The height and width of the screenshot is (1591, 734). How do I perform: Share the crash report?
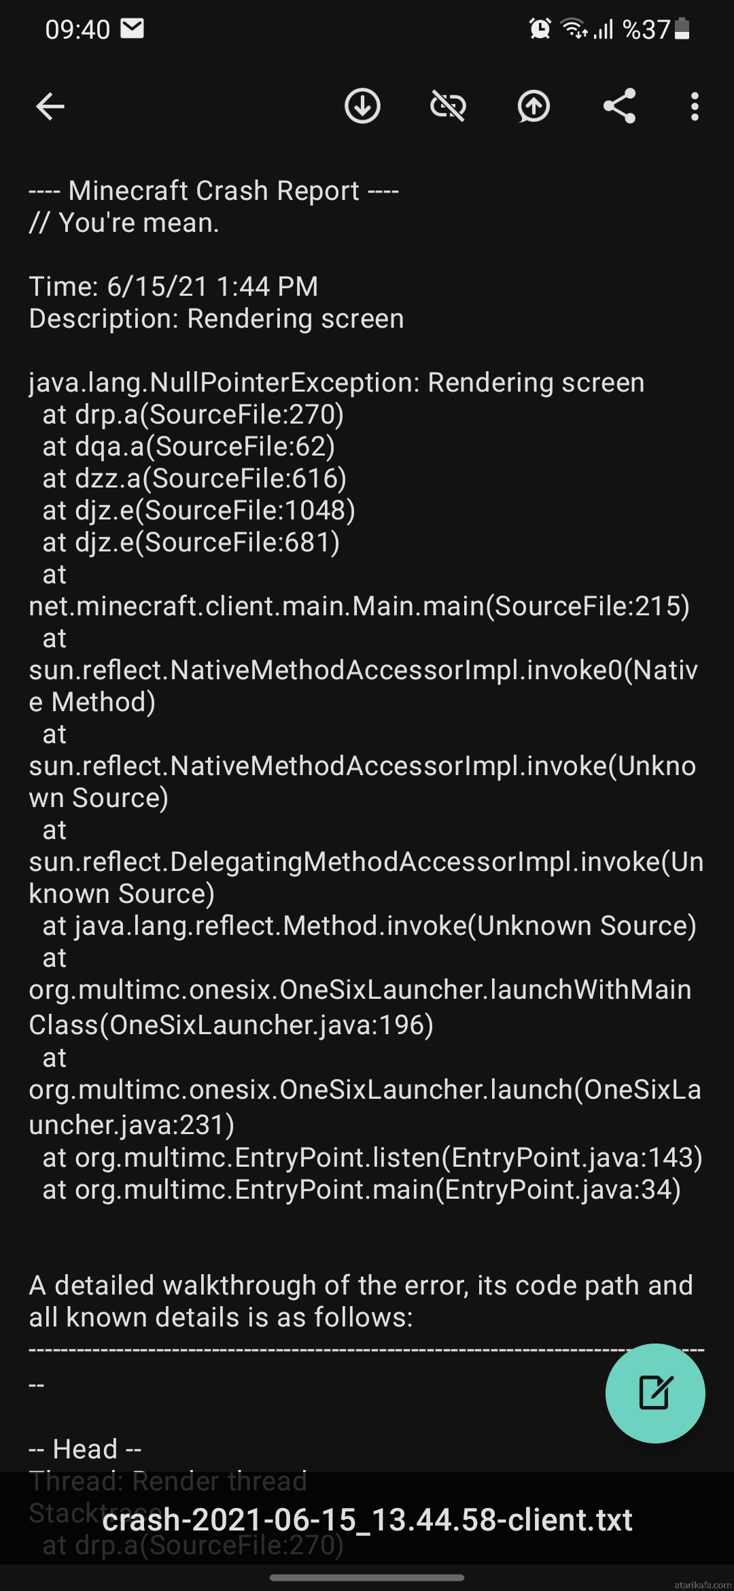(619, 106)
